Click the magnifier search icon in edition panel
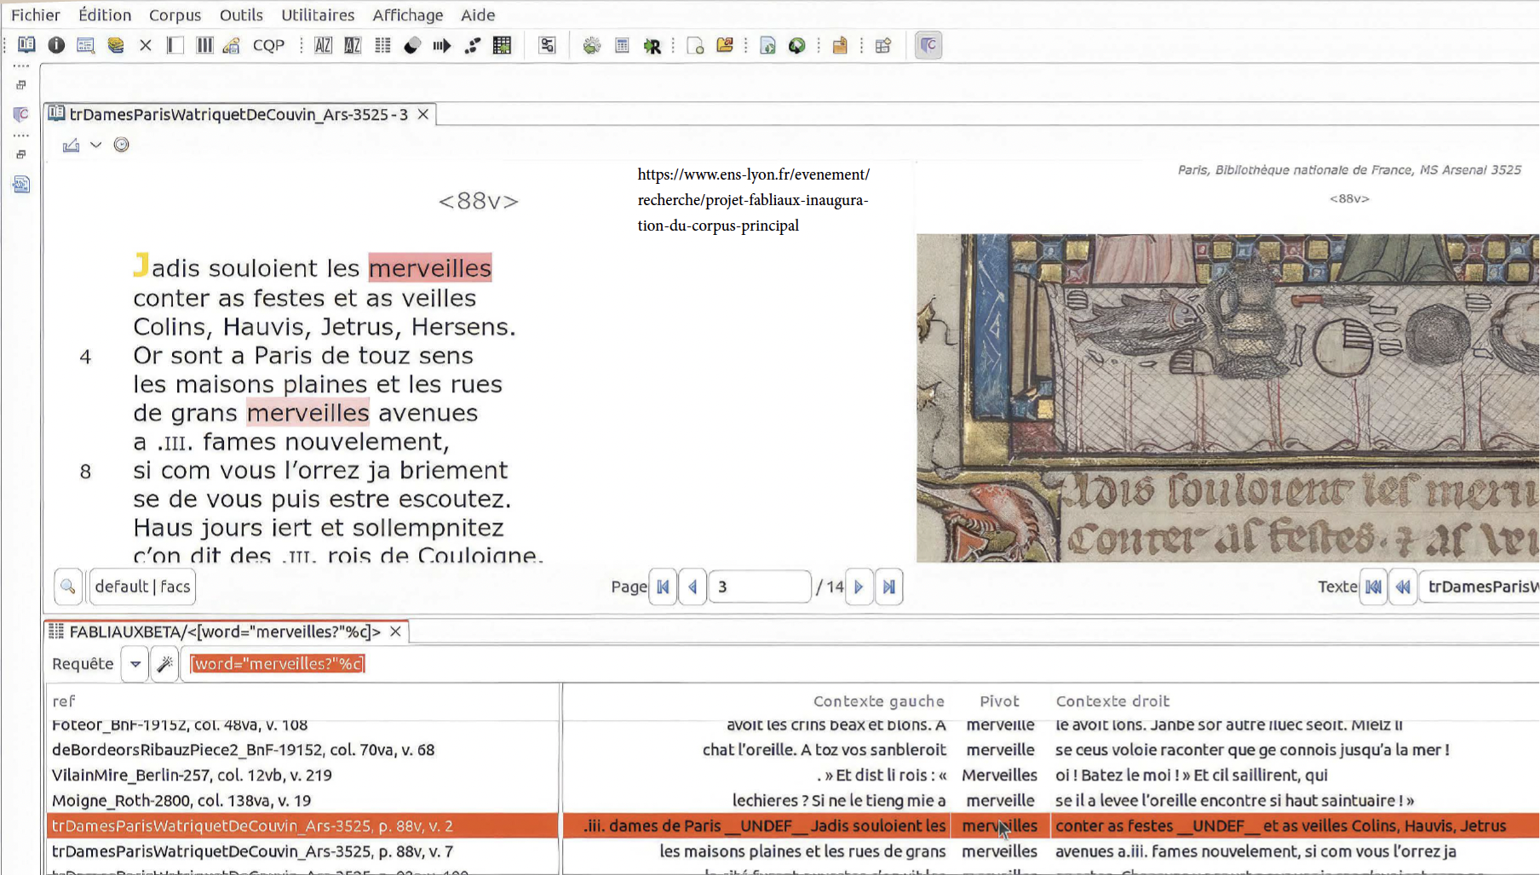 coord(68,586)
